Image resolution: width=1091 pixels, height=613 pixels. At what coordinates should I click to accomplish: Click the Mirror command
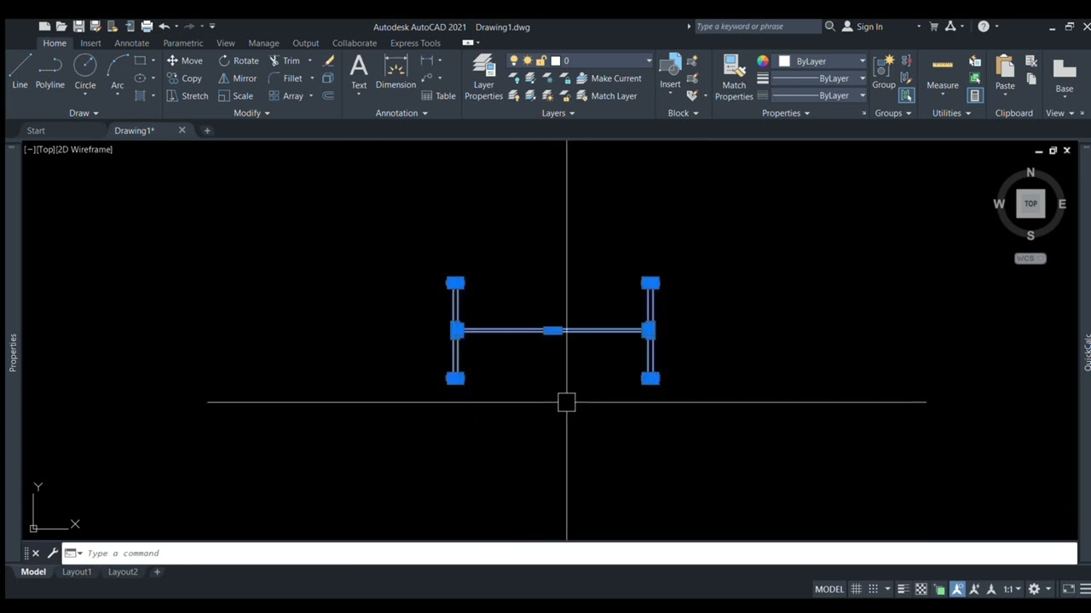(x=237, y=78)
